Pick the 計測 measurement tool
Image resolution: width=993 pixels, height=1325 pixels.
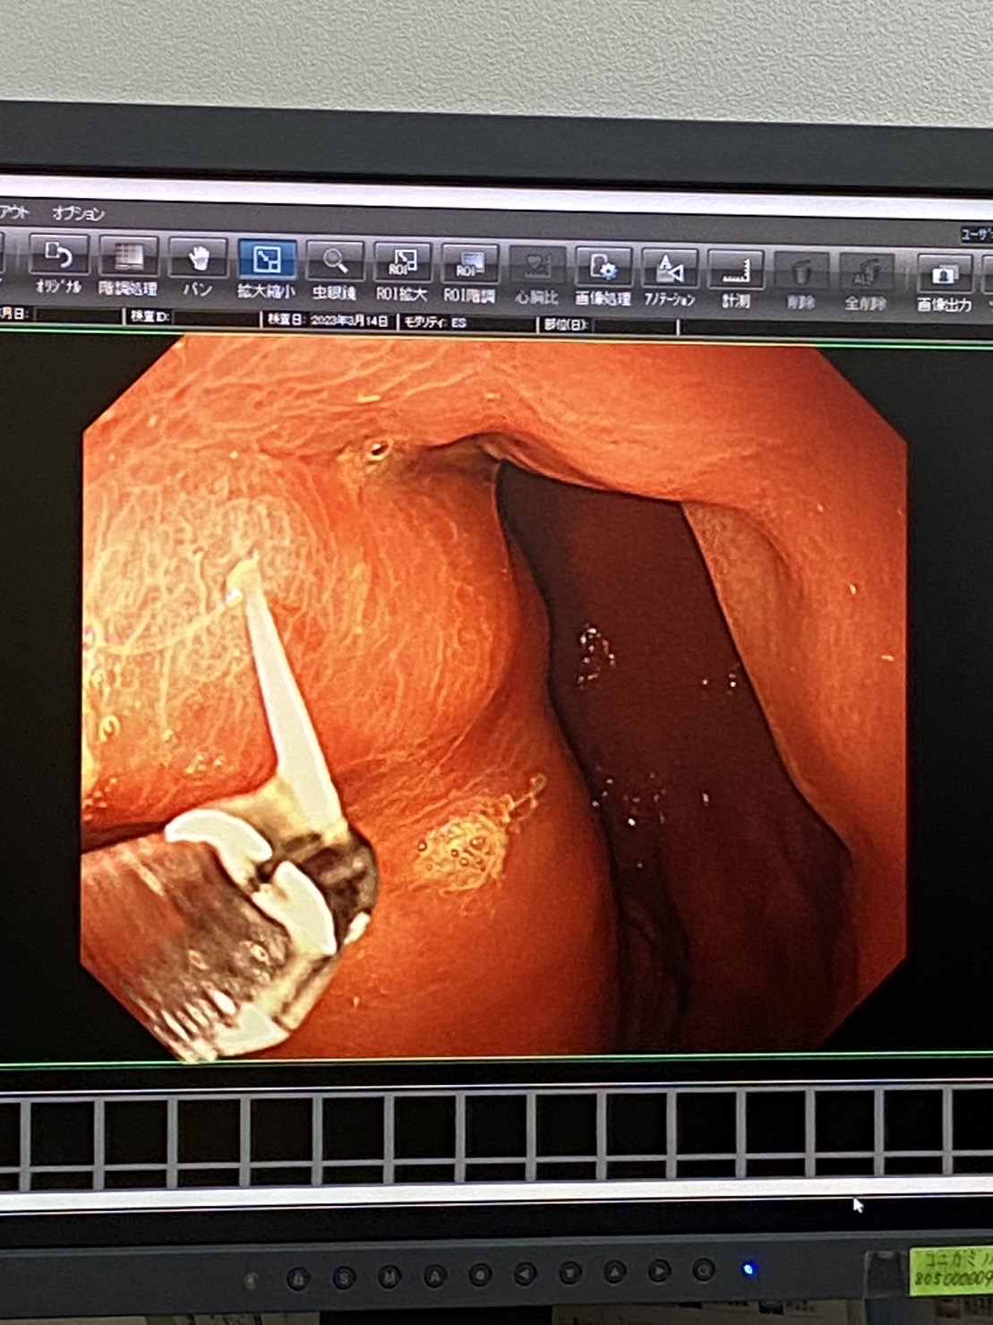pos(735,274)
